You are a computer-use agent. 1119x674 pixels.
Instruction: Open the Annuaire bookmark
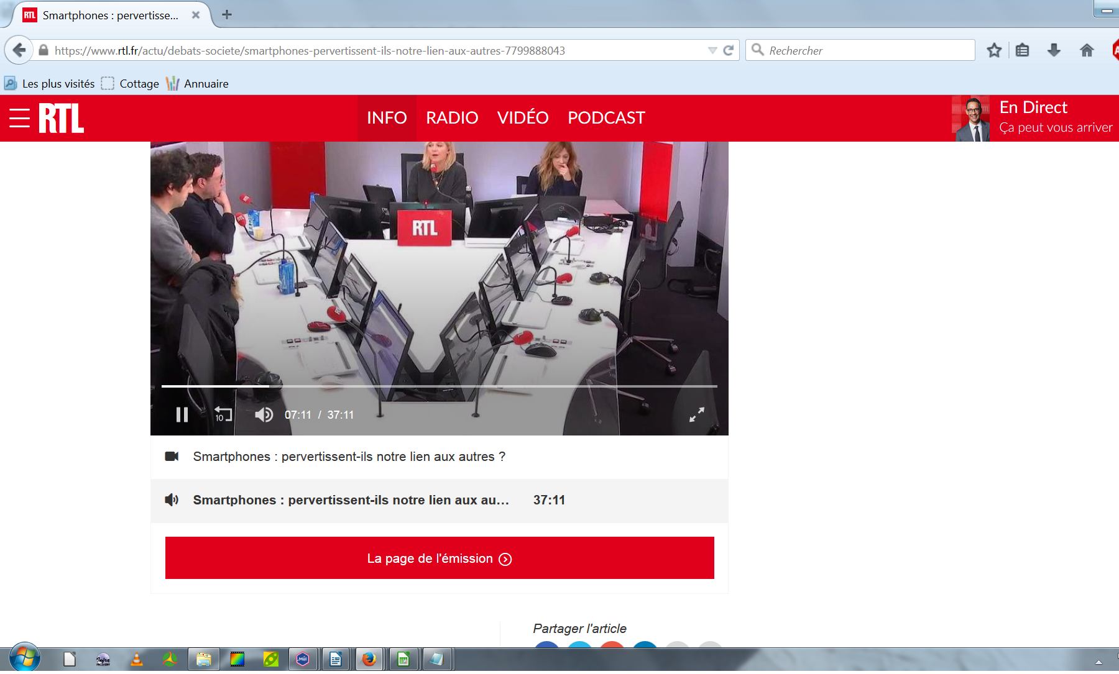coord(198,84)
